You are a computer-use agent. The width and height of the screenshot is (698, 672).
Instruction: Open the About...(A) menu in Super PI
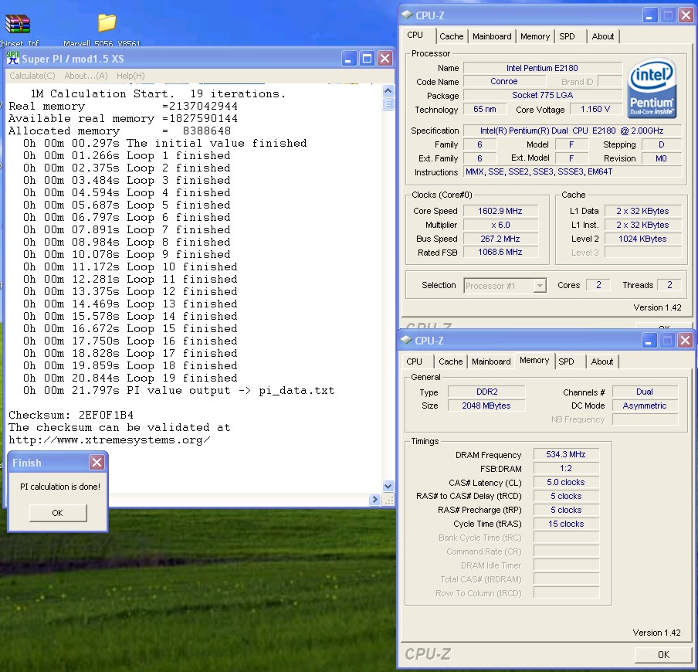click(x=86, y=76)
